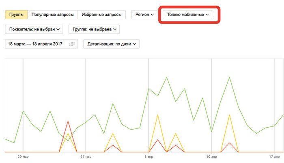284x163 pixels.
Task: Expand the Регион dropdown
Action: click(x=144, y=15)
